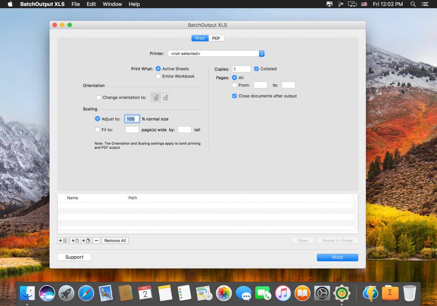
Task: Click the Remove All button
Action: (x=115, y=240)
